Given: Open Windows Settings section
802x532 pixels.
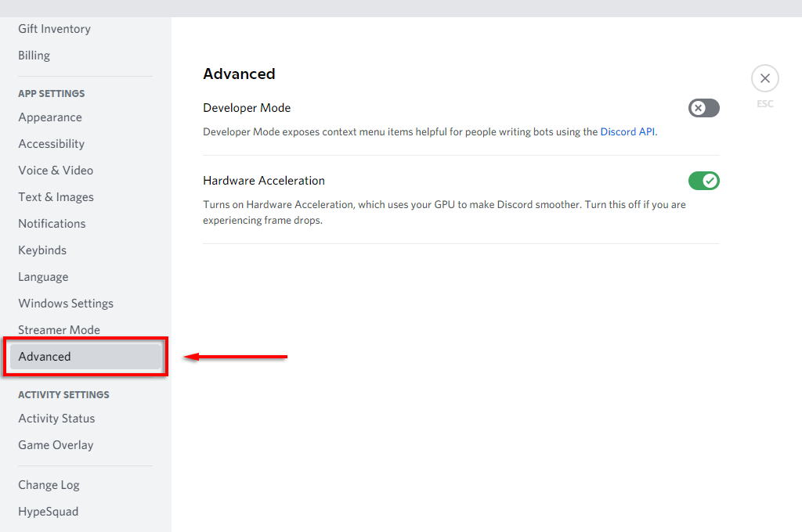Looking at the screenshot, I should click(66, 304).
